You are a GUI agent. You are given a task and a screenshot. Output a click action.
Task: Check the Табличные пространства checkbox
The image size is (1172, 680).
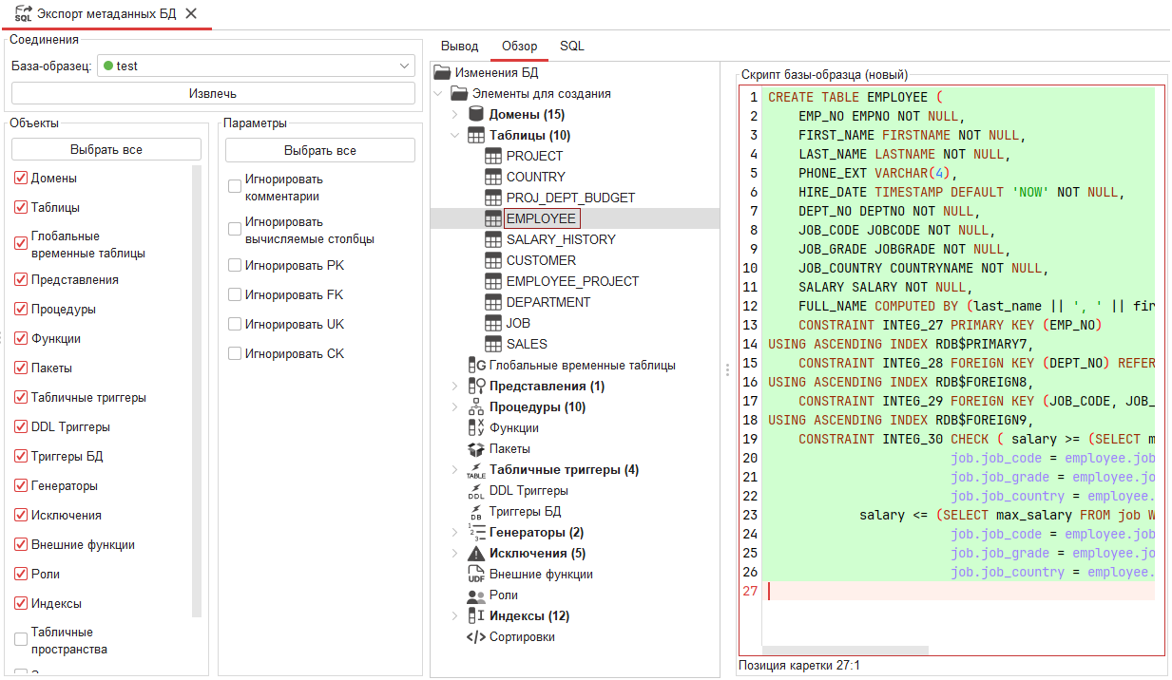pos(21,639)
